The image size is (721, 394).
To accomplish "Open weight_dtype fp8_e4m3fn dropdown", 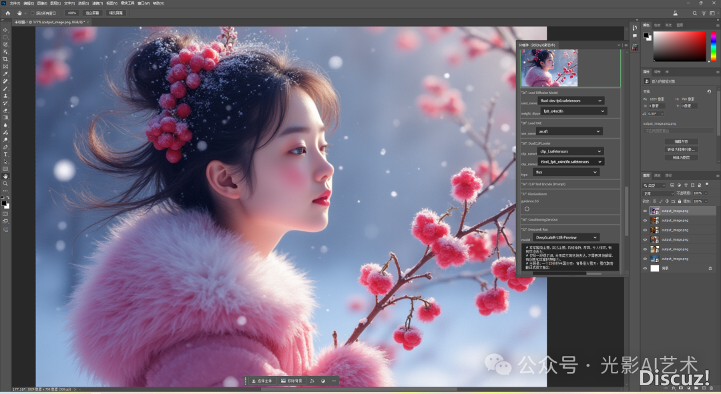I will coord(574,111).
